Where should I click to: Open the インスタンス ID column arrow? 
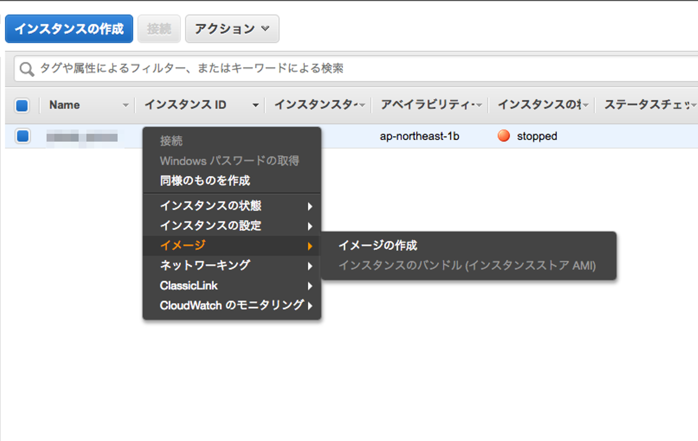(255, 105)
